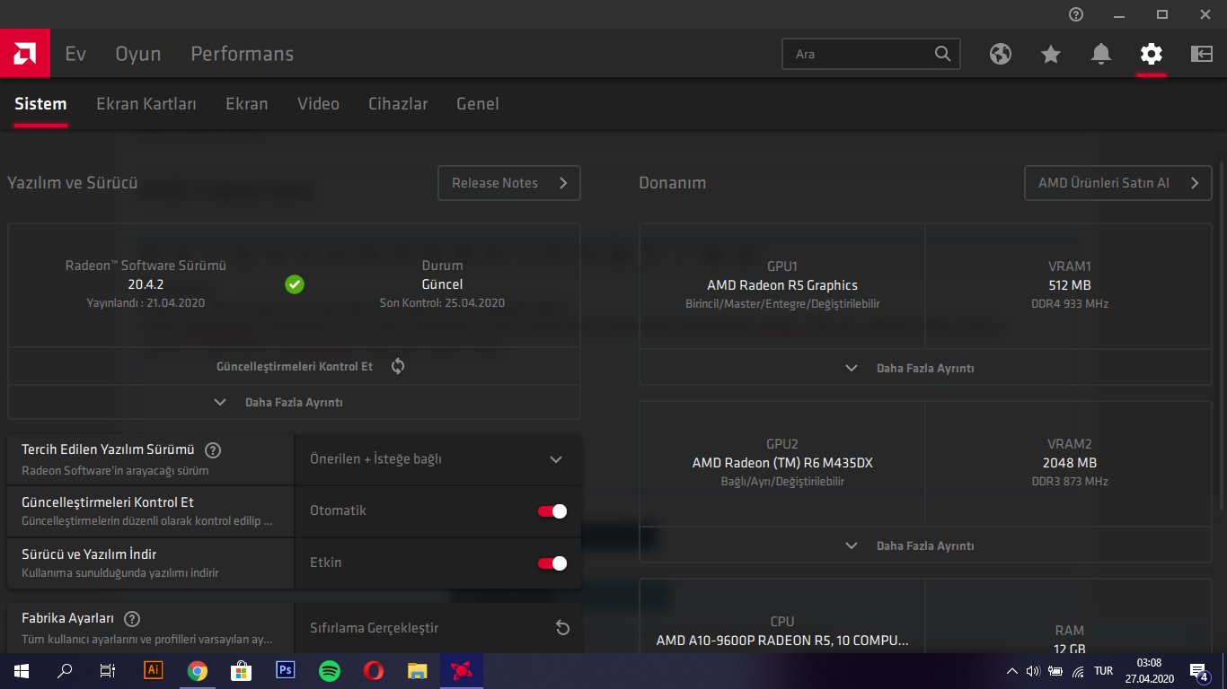Viewport: 1227px width, 689px height.
Task: Switch to the Oyun tab
Action: [138, 54]
